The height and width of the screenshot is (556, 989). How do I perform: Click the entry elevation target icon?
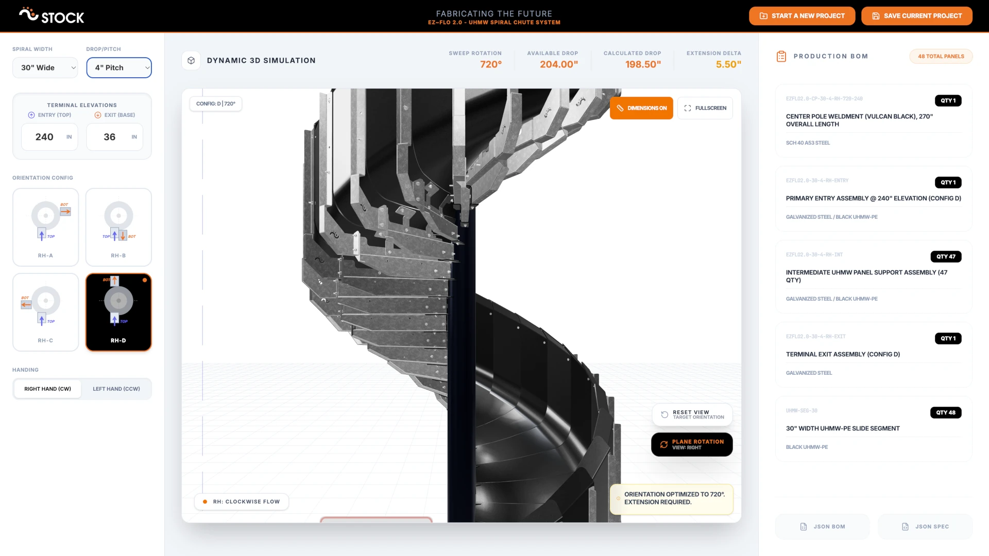coord(31,115)
